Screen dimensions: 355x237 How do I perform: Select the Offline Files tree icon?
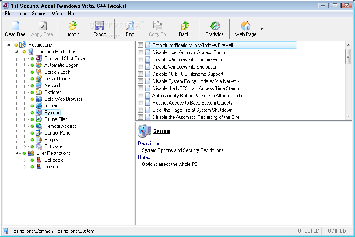pyautogui.click(x=39, y=119)
